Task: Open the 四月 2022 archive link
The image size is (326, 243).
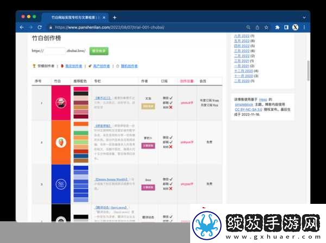Action: [242, 46]
